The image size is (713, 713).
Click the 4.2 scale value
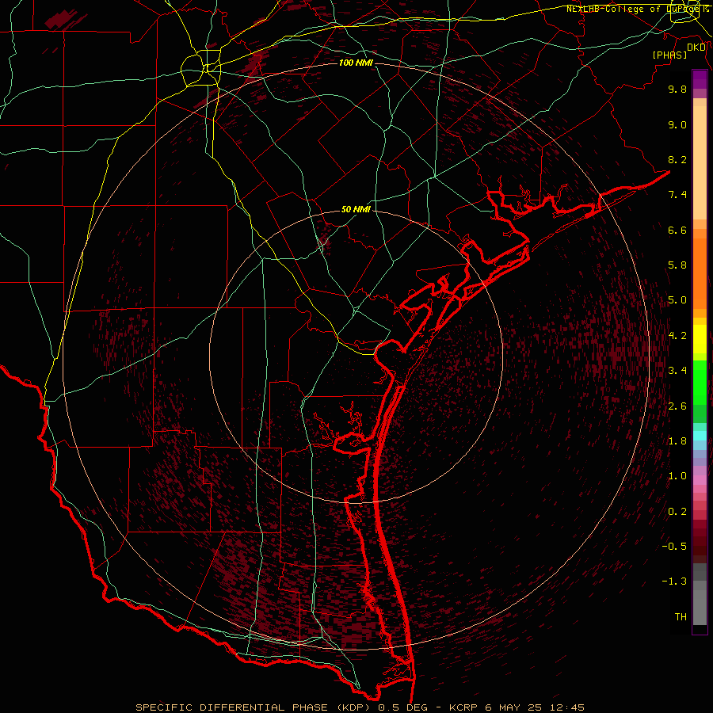(x=677, y=336)
